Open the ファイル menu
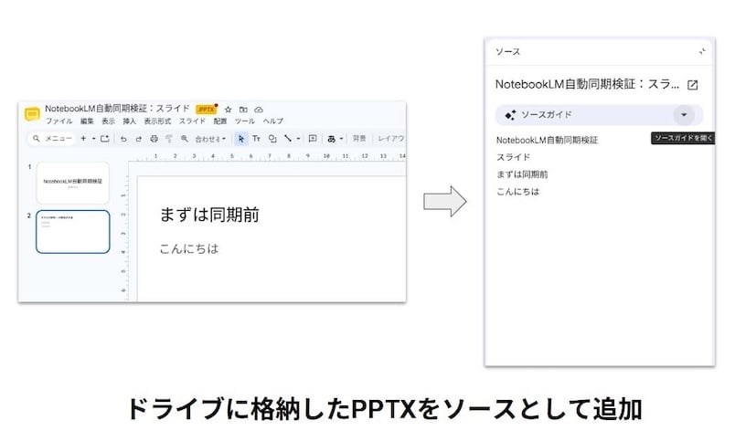Viewport: 735px width, 431px height. [59, 121]
